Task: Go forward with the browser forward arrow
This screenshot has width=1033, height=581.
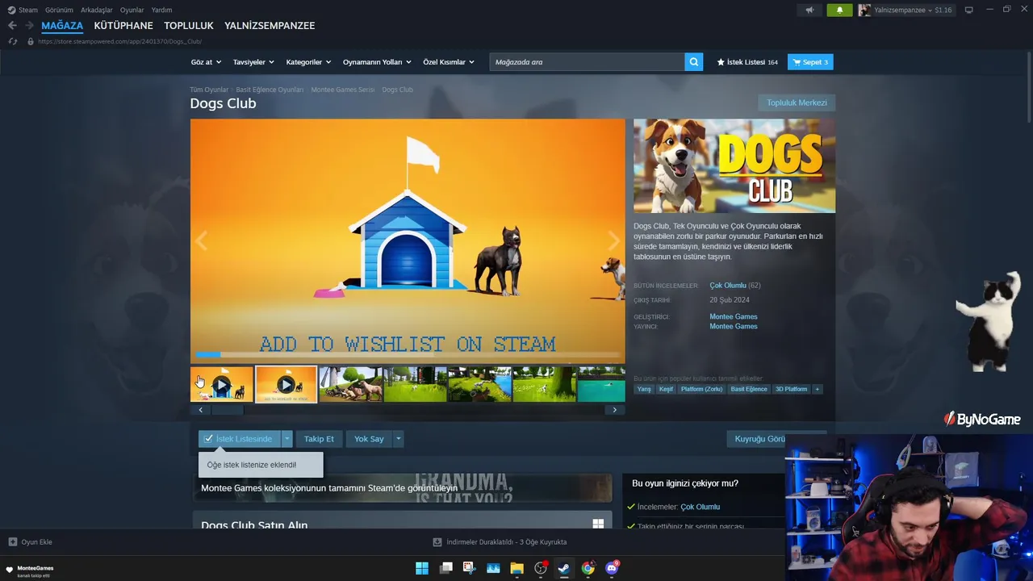Action: [30, 26]
